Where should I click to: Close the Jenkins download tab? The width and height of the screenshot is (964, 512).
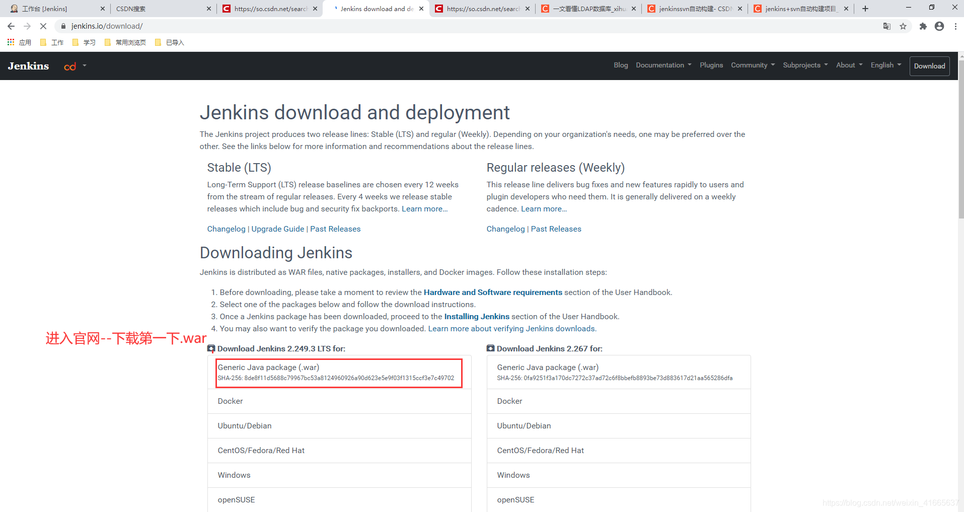[x=421, y=9]
